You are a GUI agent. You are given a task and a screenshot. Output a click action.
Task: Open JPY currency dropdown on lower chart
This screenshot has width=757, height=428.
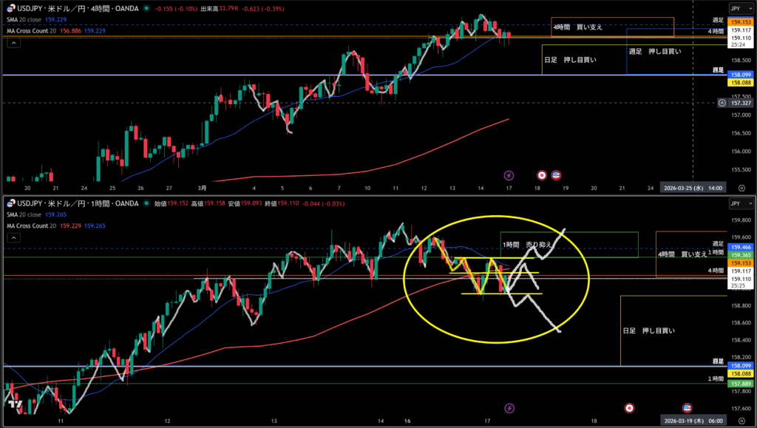[x=736, y=203]
